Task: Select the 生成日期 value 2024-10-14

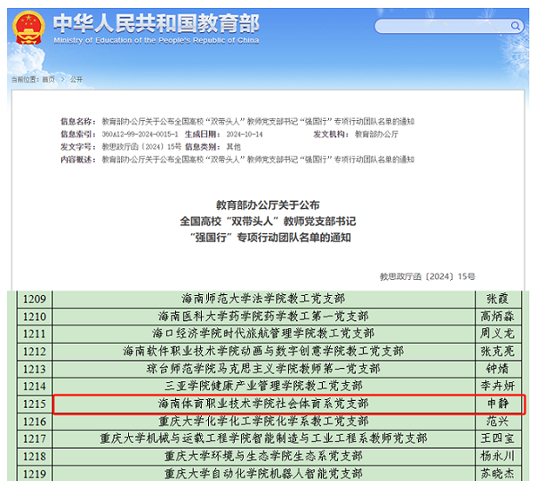Action: [x=244, y=135]
